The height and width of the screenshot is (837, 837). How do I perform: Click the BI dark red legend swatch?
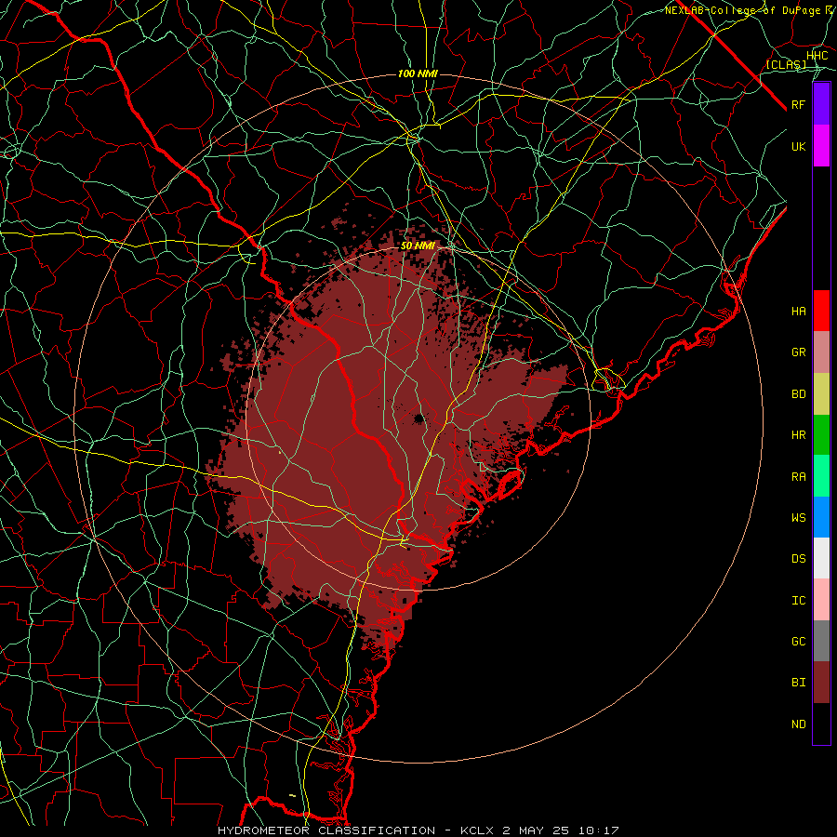pyautogui.click(x=821, y=682)
